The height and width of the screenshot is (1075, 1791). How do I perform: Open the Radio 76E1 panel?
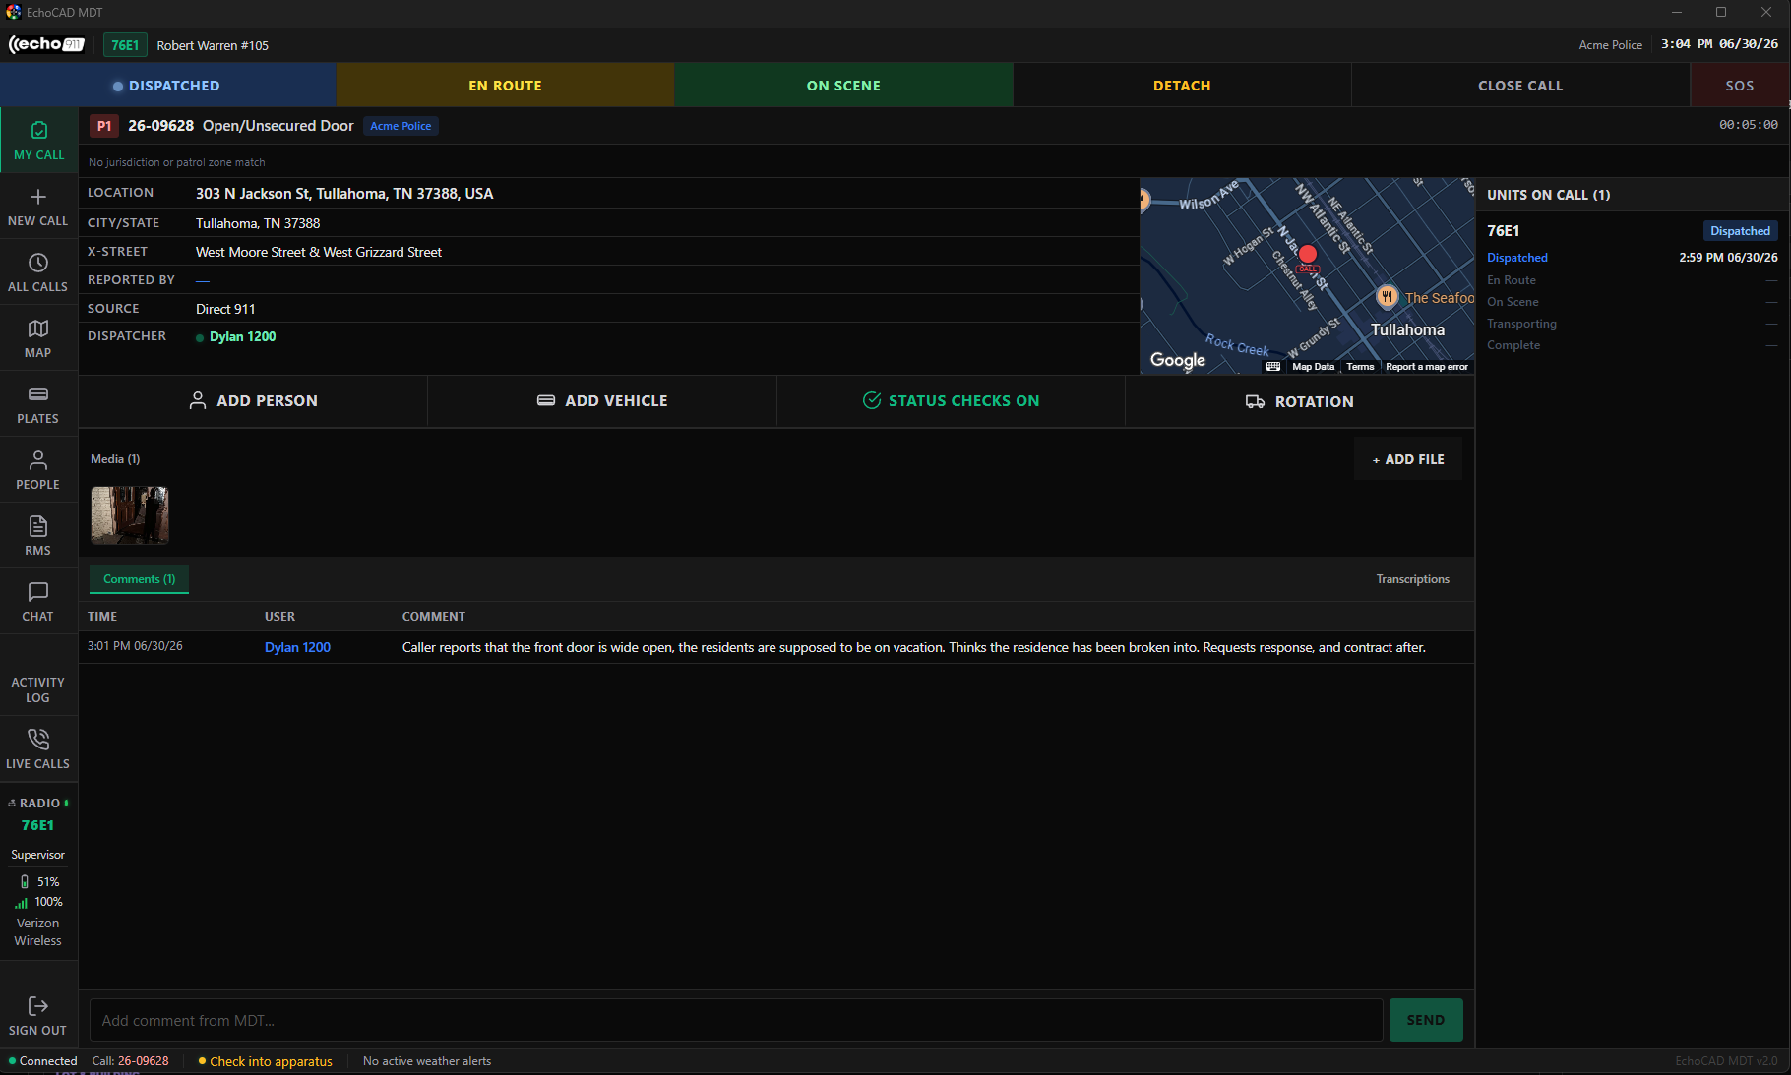pyautogui.click(x=38, y=814)
